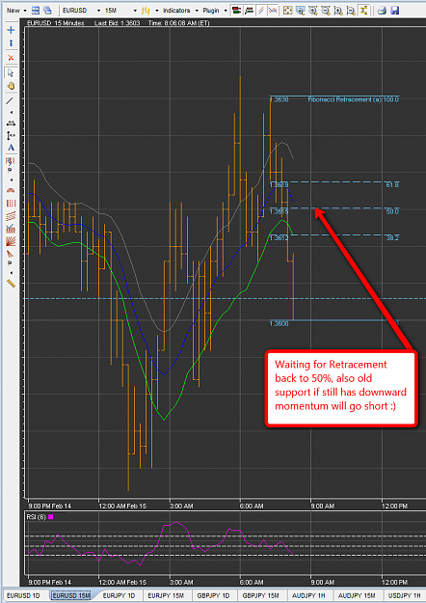The width and height of the screenshot is (426, 603).
Task: Click the 50.0 Fibonacci level label
Action: [x=392, y=211]
